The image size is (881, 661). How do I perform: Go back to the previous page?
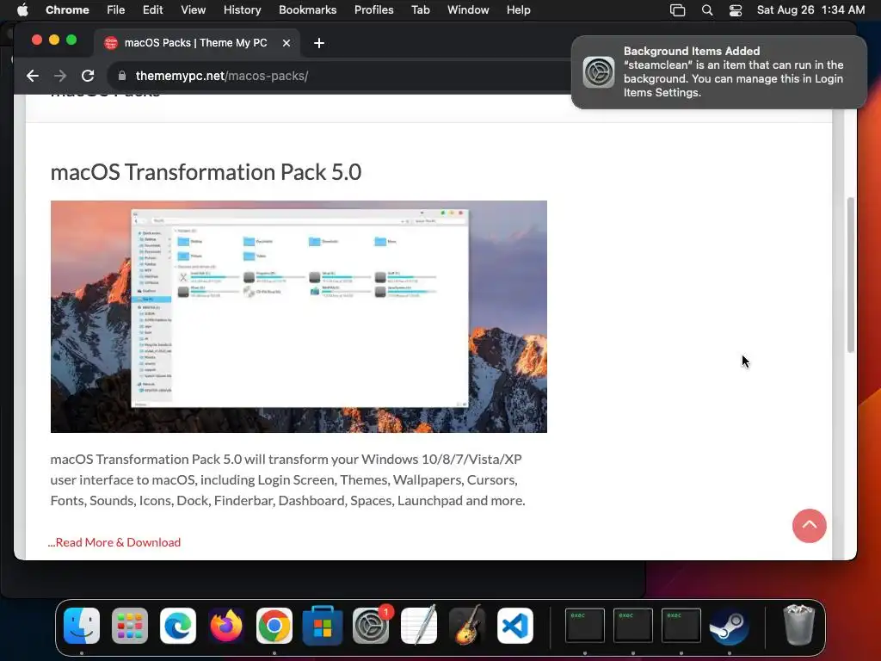pyautogui.click(x=33, y=76)
